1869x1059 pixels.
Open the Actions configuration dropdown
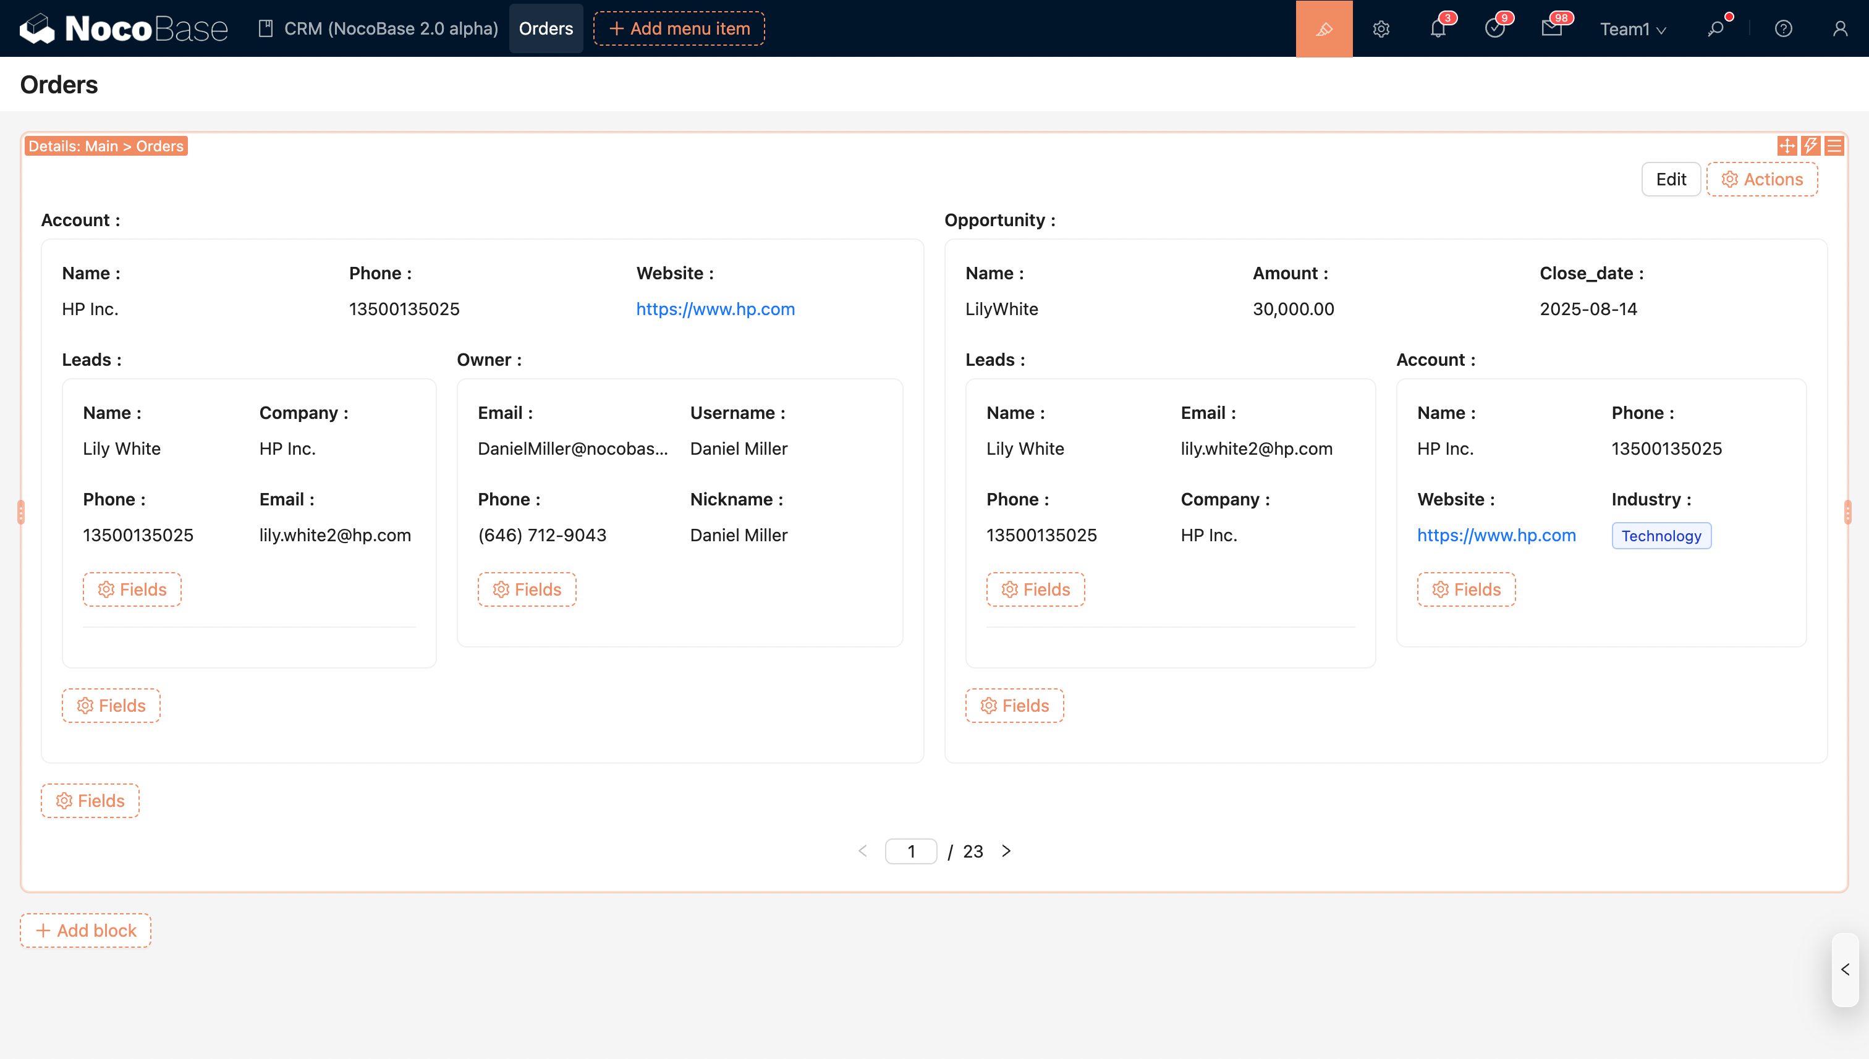click(x=1761, y=180)
